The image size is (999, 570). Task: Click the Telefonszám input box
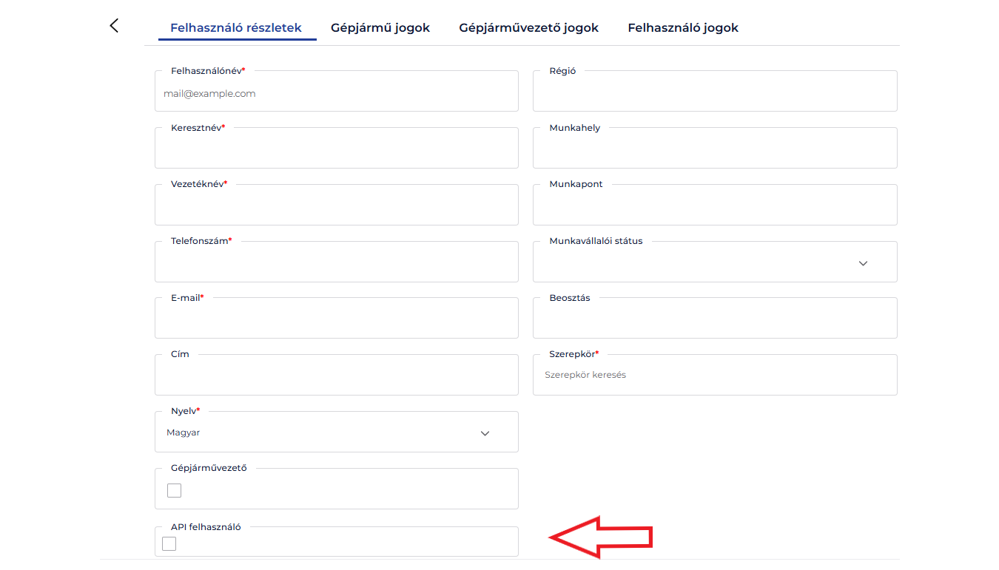coord(336,264)
